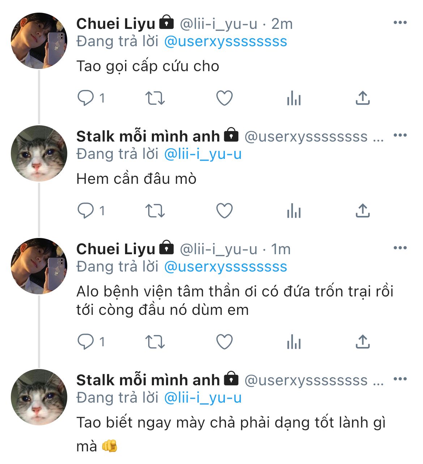Reply to the "Hem cần đâu mò" tweet
The width and height of the screenshot is (423, 464).
tap(86, 211)
